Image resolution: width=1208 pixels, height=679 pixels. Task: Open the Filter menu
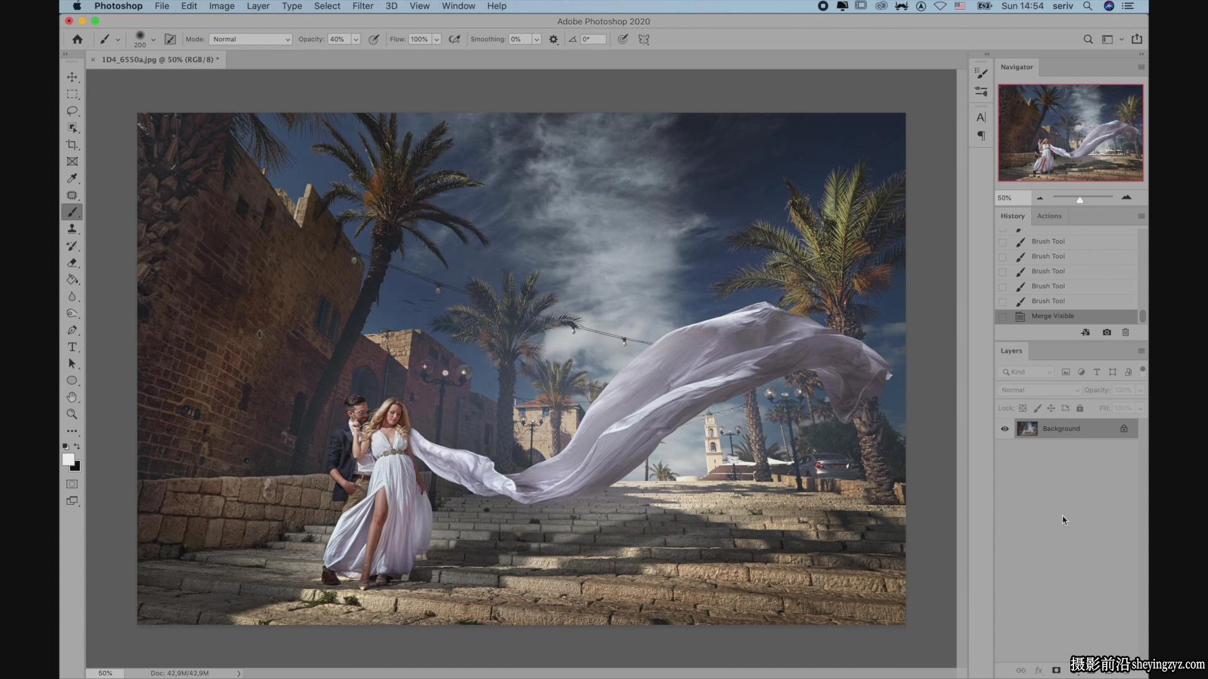click(363, 6)
